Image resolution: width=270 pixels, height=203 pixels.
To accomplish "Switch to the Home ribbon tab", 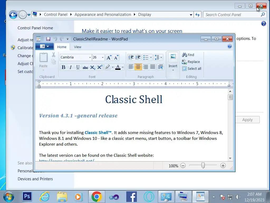I will pyautogui.click(x=62, y=47).
